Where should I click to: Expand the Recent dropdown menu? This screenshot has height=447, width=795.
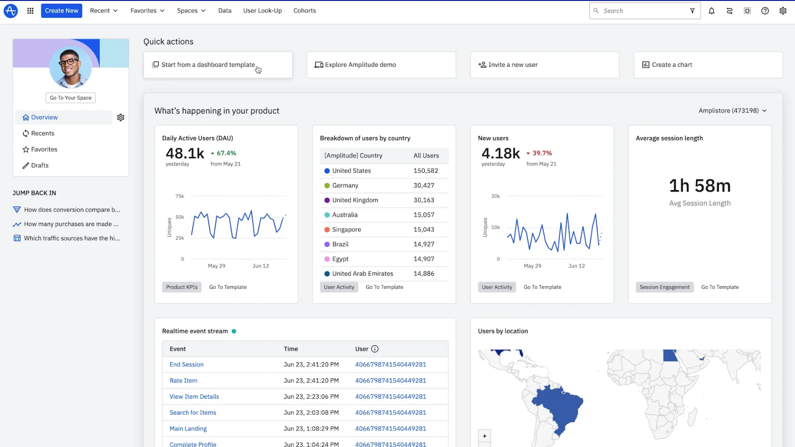pos(104,10)
